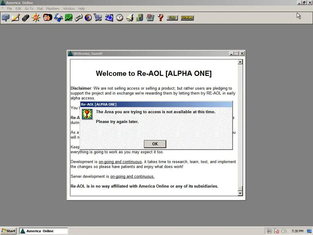
Task: Click the Welcome window scrollbar thumb
Action: 240,188
